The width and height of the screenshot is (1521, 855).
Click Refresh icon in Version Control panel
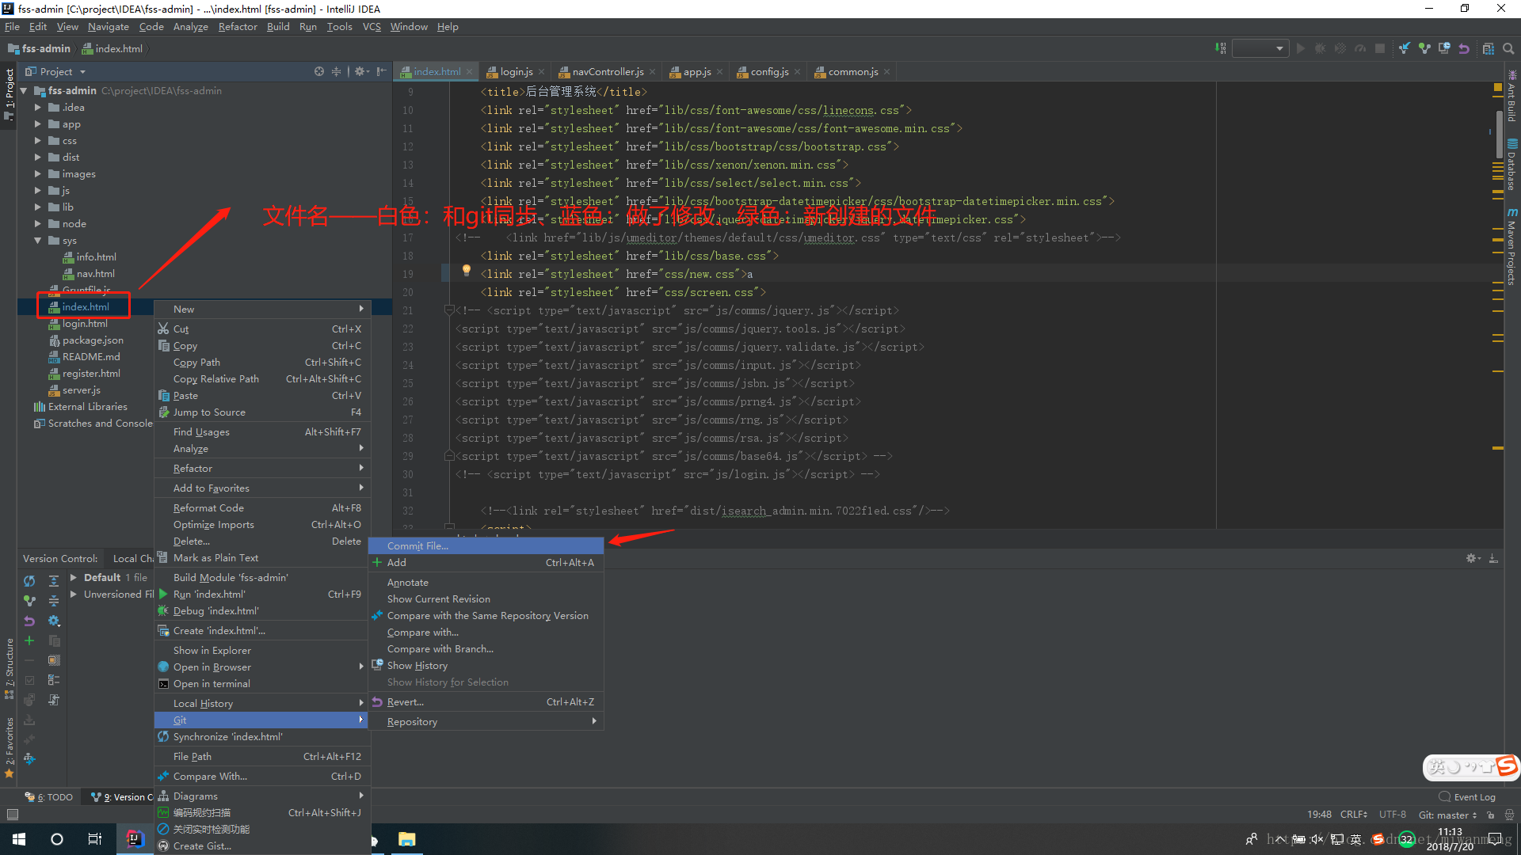(x=29, y=581)
